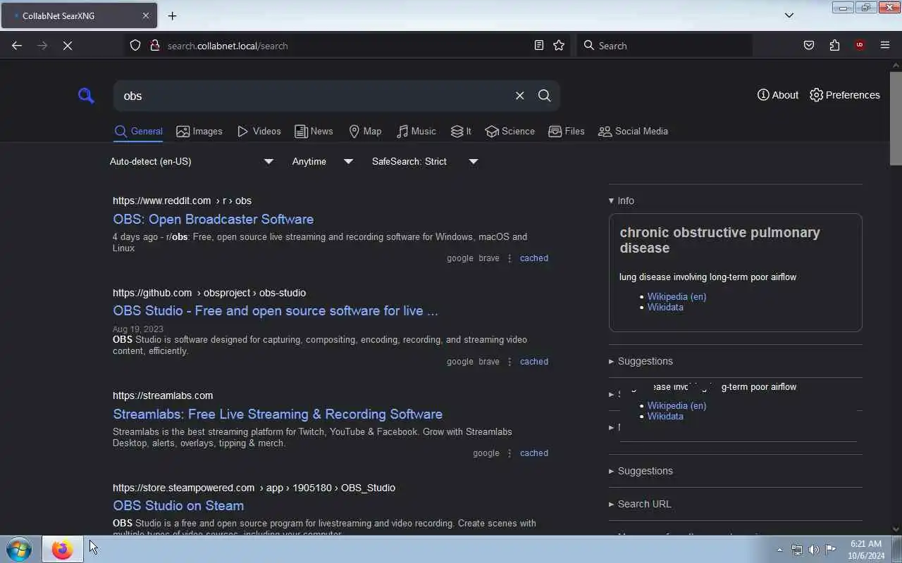Open the Extensions puzzle icon
This screenshot has width=902, height=563.
pyautogui.click(x=834, y=46)
